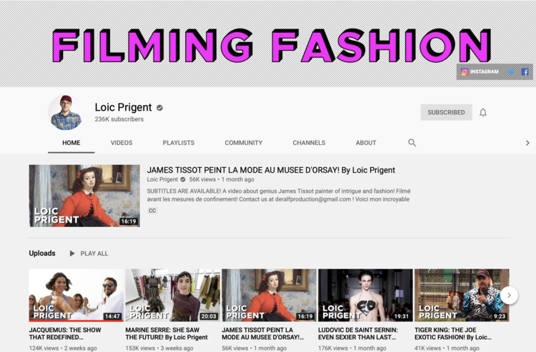Click the Filming Fashion banner title
The height and width of the screenshot is (352, 536).
(x=272, y=46)
